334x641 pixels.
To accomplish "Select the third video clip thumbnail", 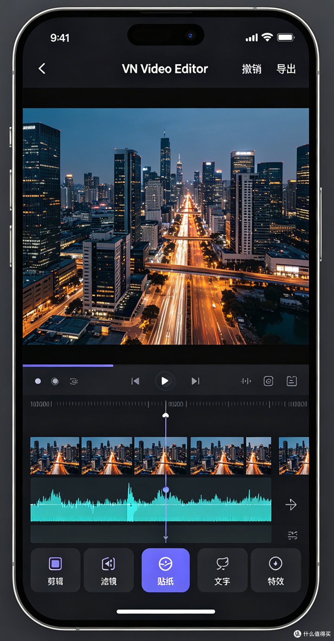I will (161, 456).
